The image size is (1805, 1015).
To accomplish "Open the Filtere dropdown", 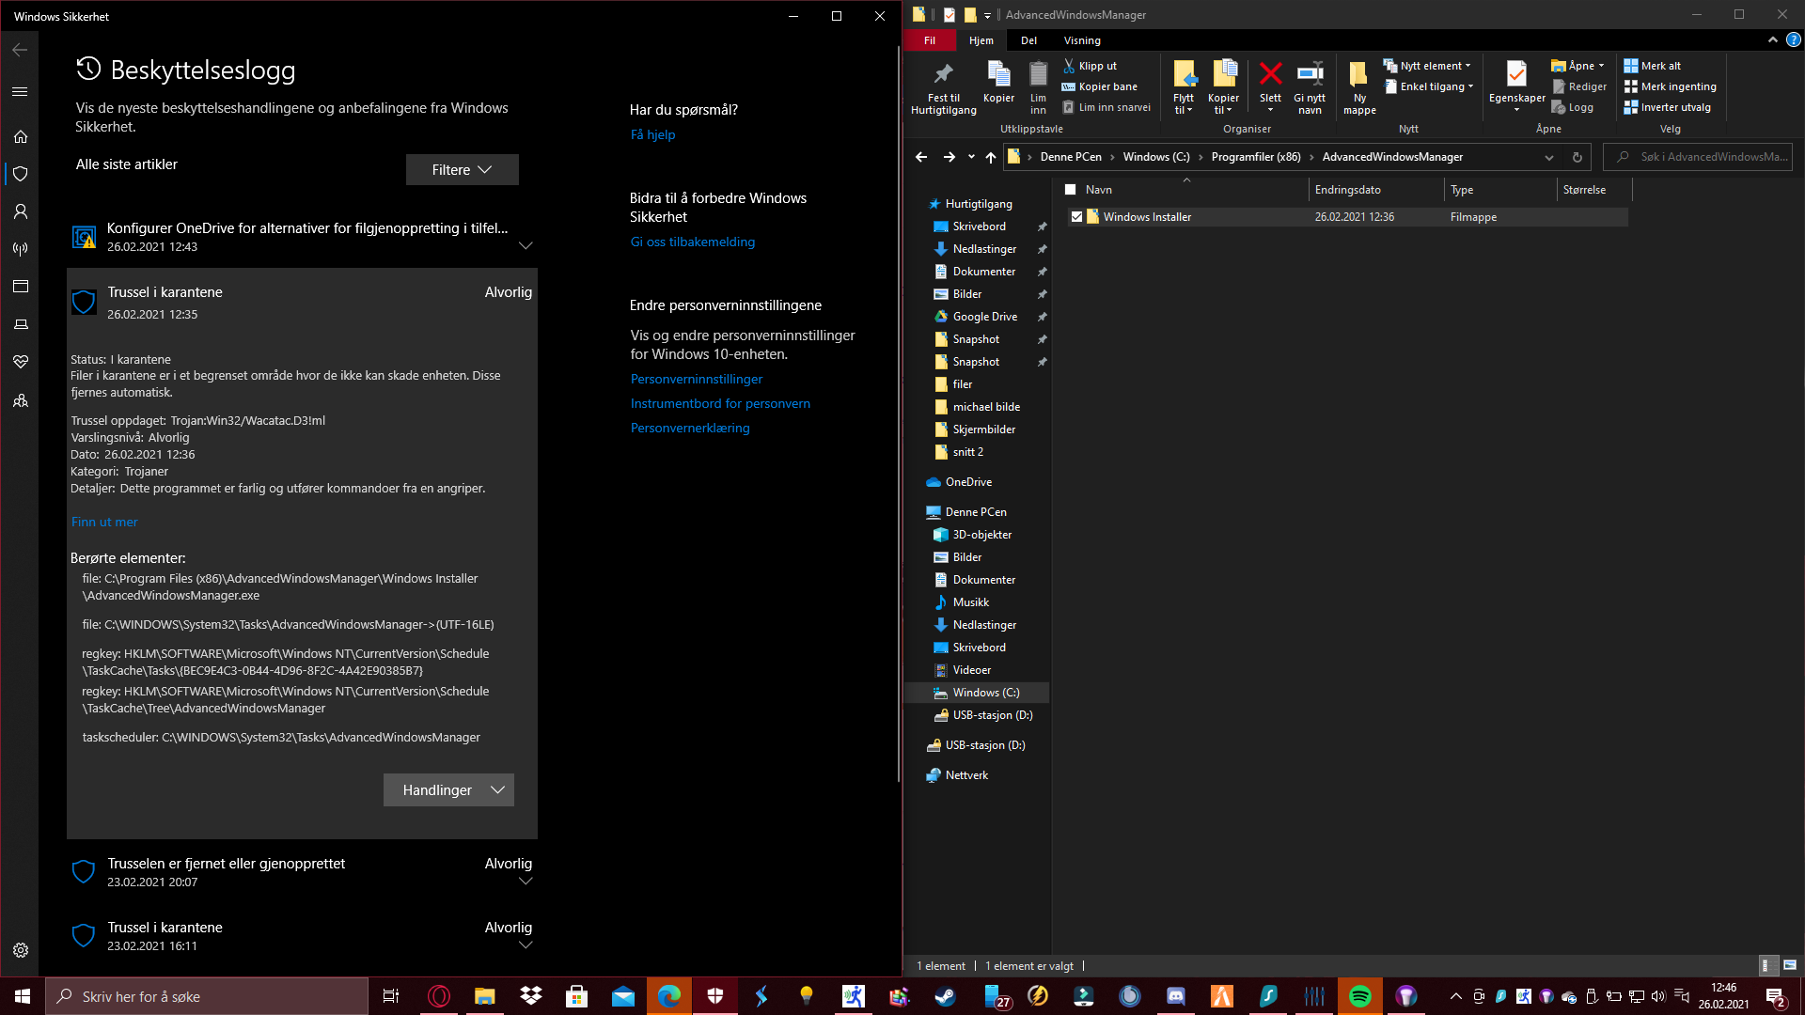I will click(x=462, y=170).
